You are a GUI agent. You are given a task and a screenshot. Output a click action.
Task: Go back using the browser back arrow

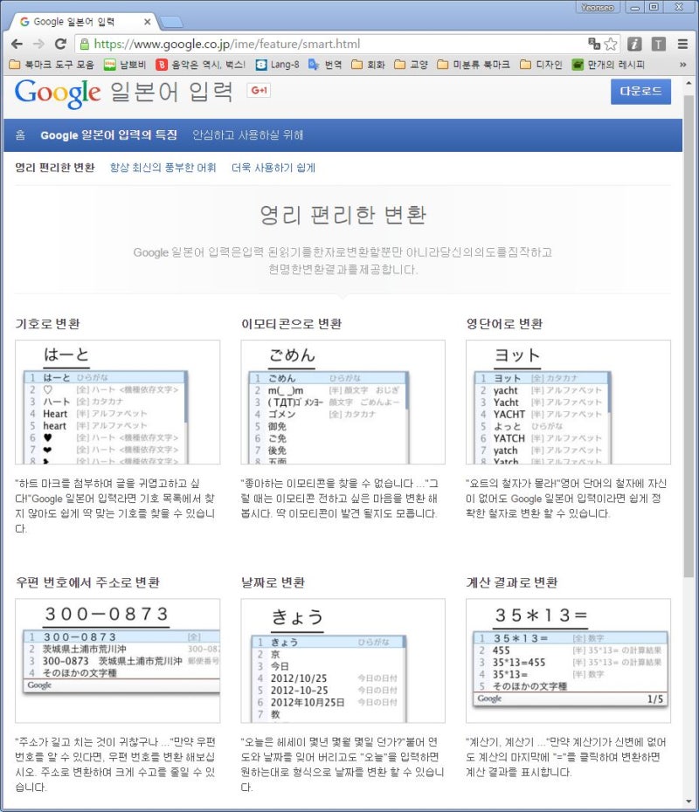tap(17, 44)
